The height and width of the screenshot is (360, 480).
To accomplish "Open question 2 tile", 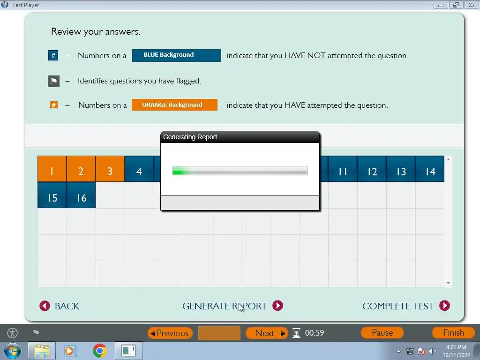I will click(x=81, y=169).
